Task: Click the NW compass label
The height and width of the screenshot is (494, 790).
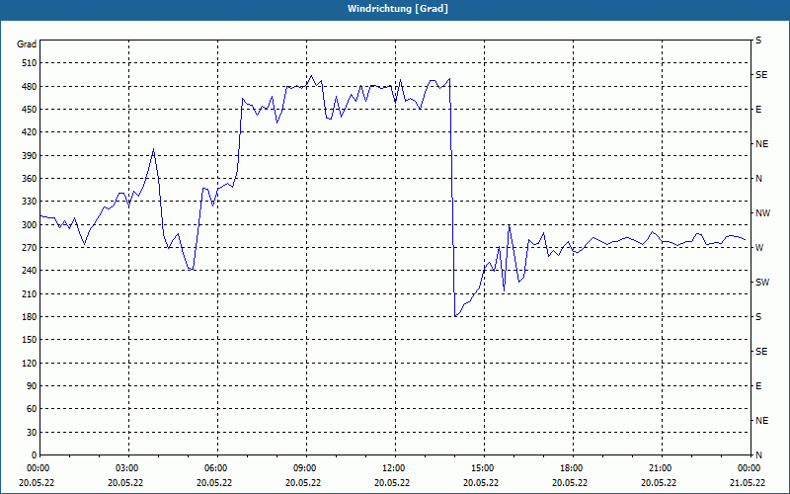Action: click(x=762, y=213)
